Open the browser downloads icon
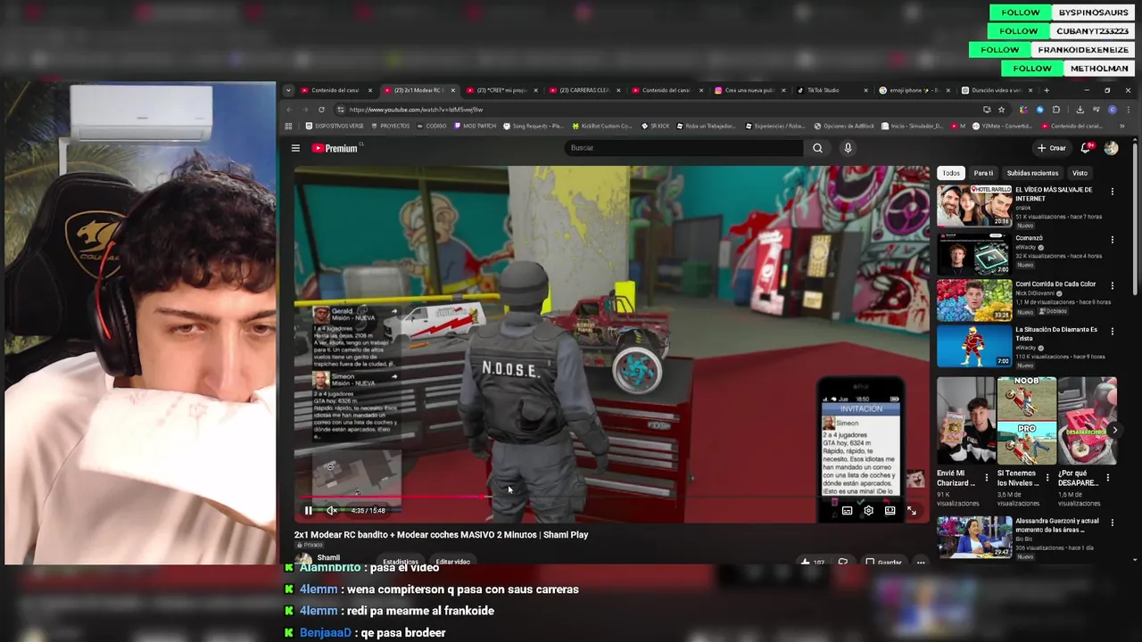Screen dimensions: 1142x642 (x=1080, y=110)
